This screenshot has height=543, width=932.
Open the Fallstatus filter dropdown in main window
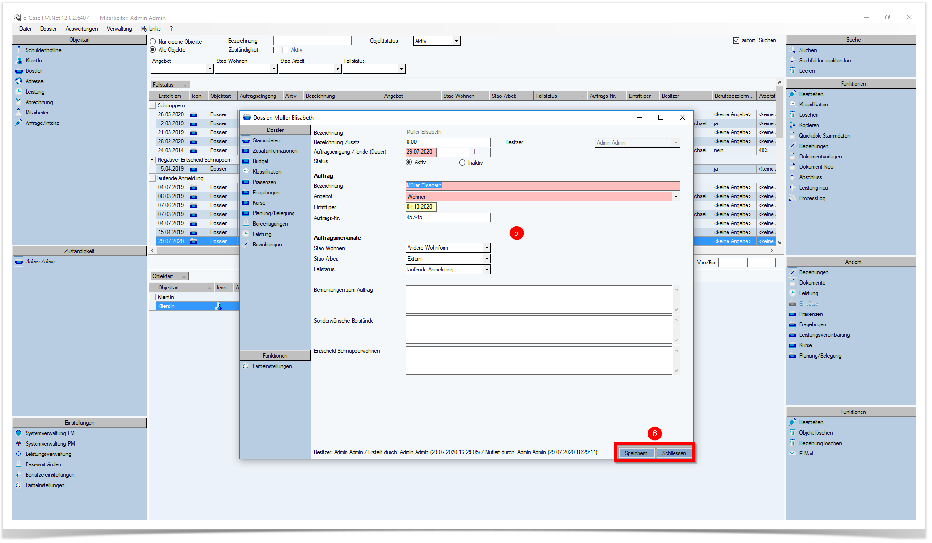coord(401,69)
